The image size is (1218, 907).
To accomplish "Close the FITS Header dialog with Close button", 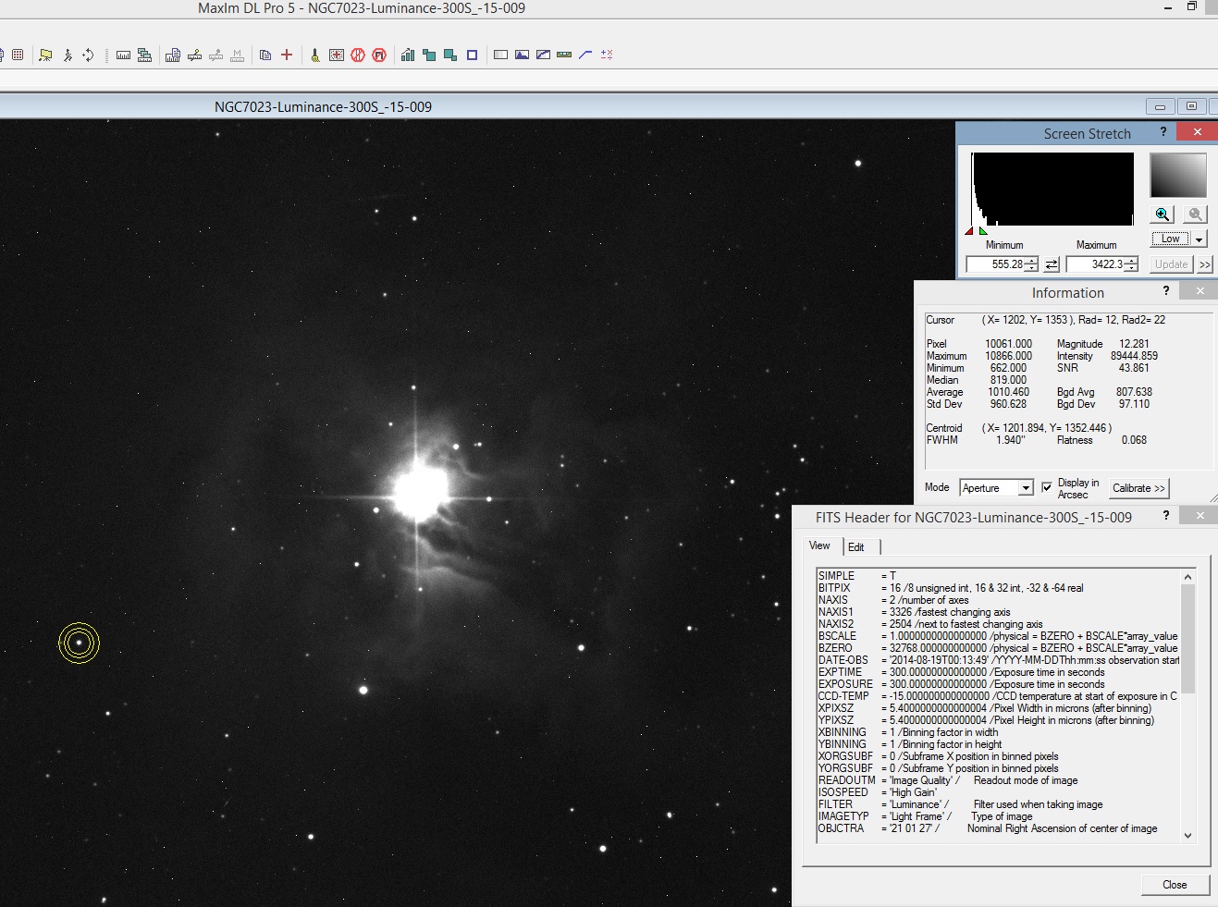I will click(x=1175, y=885).
